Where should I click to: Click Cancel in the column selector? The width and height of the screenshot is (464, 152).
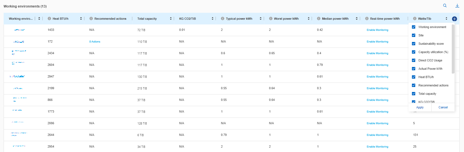pyautogui.click(x=443, y=107)
